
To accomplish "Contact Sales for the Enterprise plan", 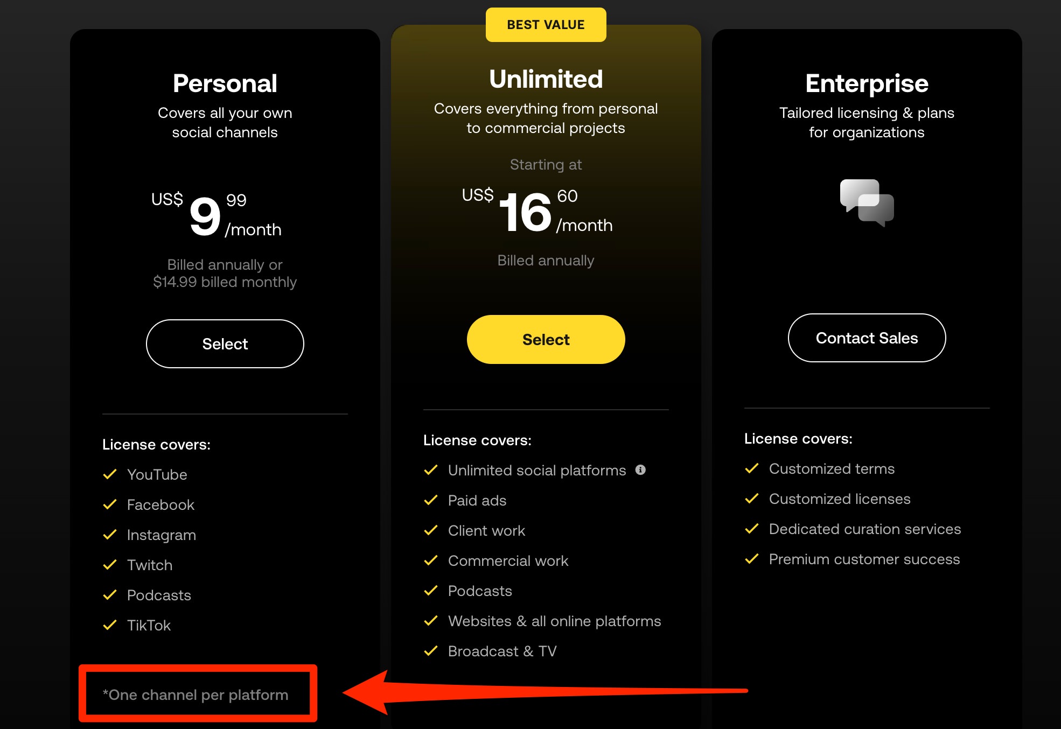I will [867, 338].
